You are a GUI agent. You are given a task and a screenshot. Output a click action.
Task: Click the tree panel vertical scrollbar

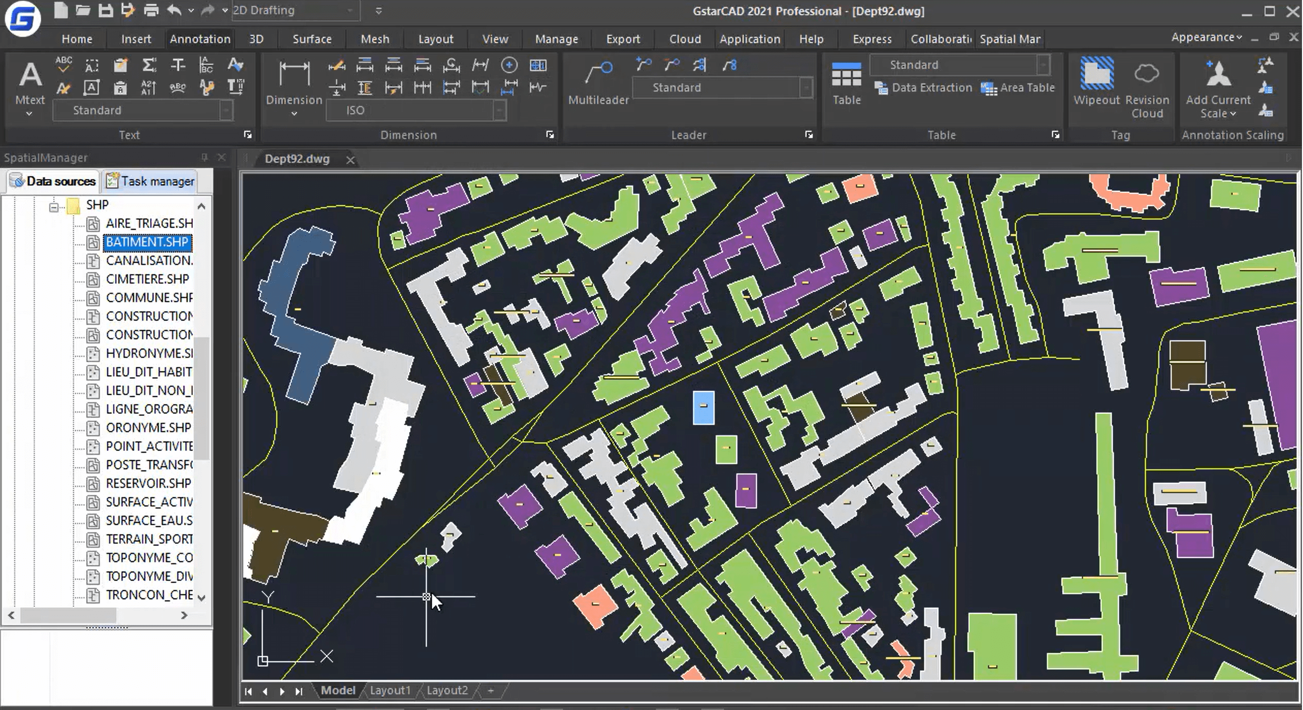click(x=202, y=397)
